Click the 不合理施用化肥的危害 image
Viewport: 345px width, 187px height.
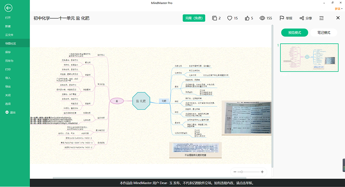(x=195, y=150)
